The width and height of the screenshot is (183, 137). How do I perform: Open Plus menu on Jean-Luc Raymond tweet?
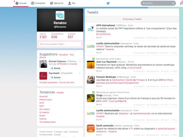pyautogui.click(x=174, y=71)
